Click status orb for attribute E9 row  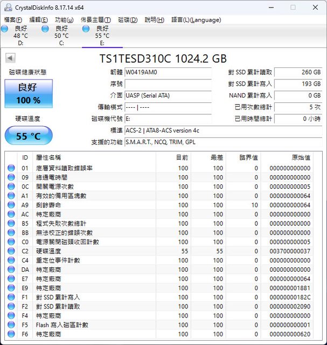11,288
